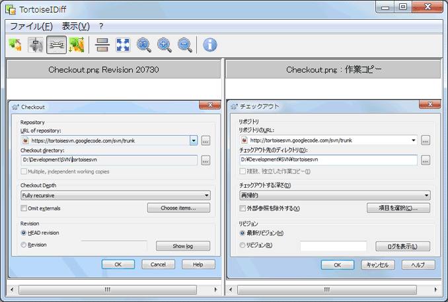Click the fit images in window icon
Screen dimensions: 448x302
(123, 45)
